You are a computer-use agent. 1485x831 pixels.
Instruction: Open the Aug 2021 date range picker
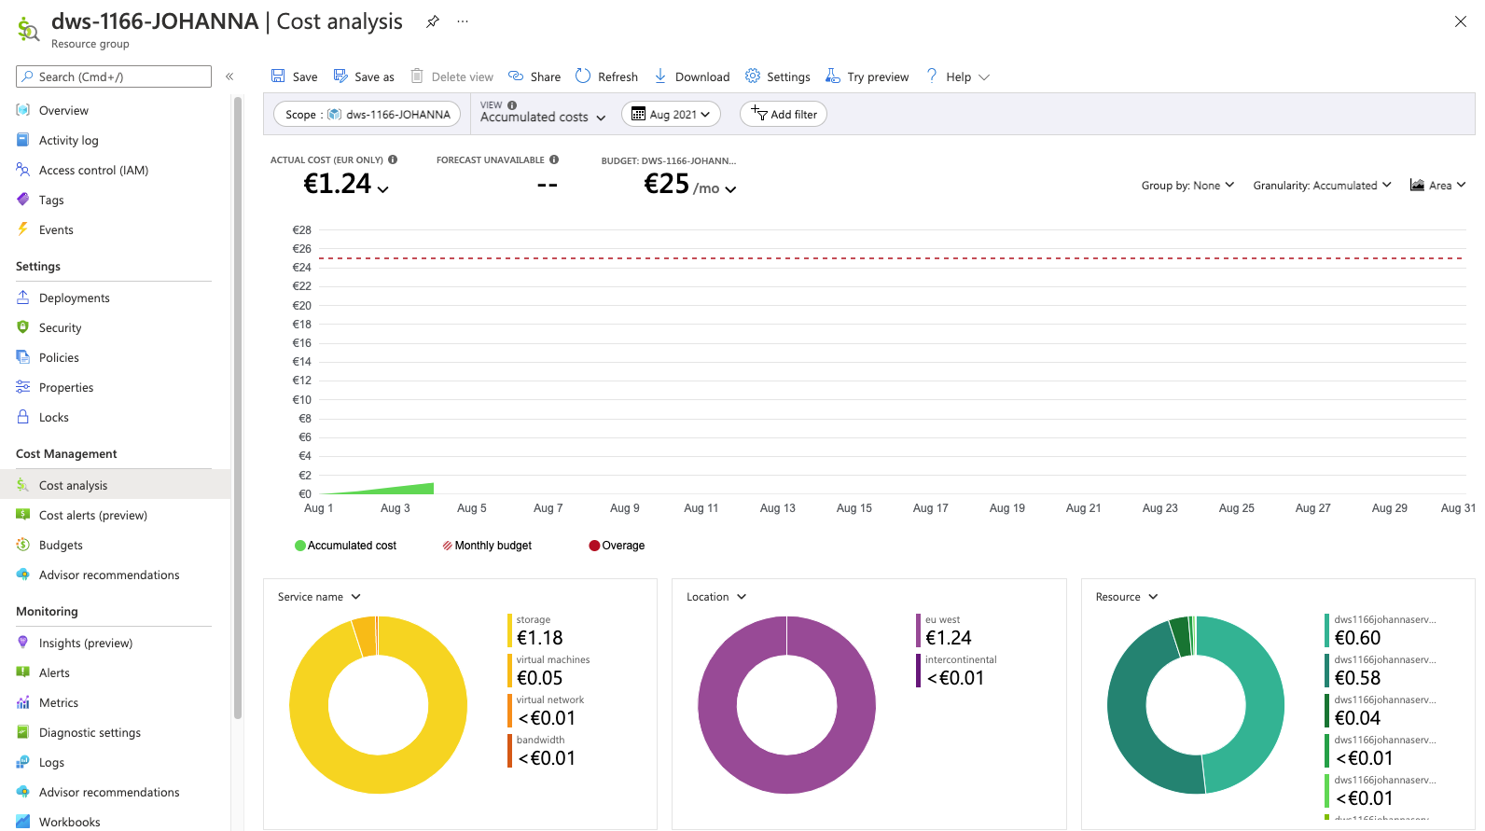[671, 114]
